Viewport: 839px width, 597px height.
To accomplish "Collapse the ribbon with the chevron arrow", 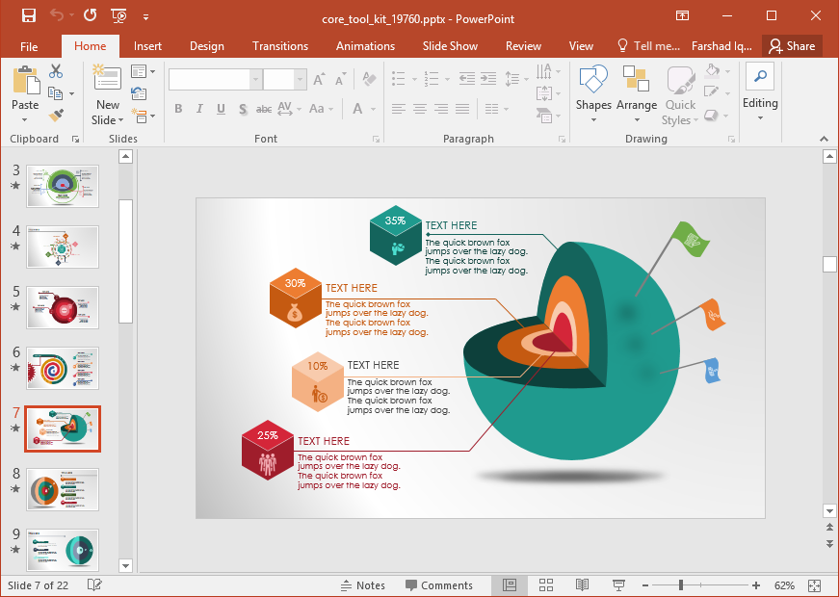I will [824, 139].
